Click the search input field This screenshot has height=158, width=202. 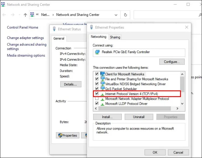point(166,15)
